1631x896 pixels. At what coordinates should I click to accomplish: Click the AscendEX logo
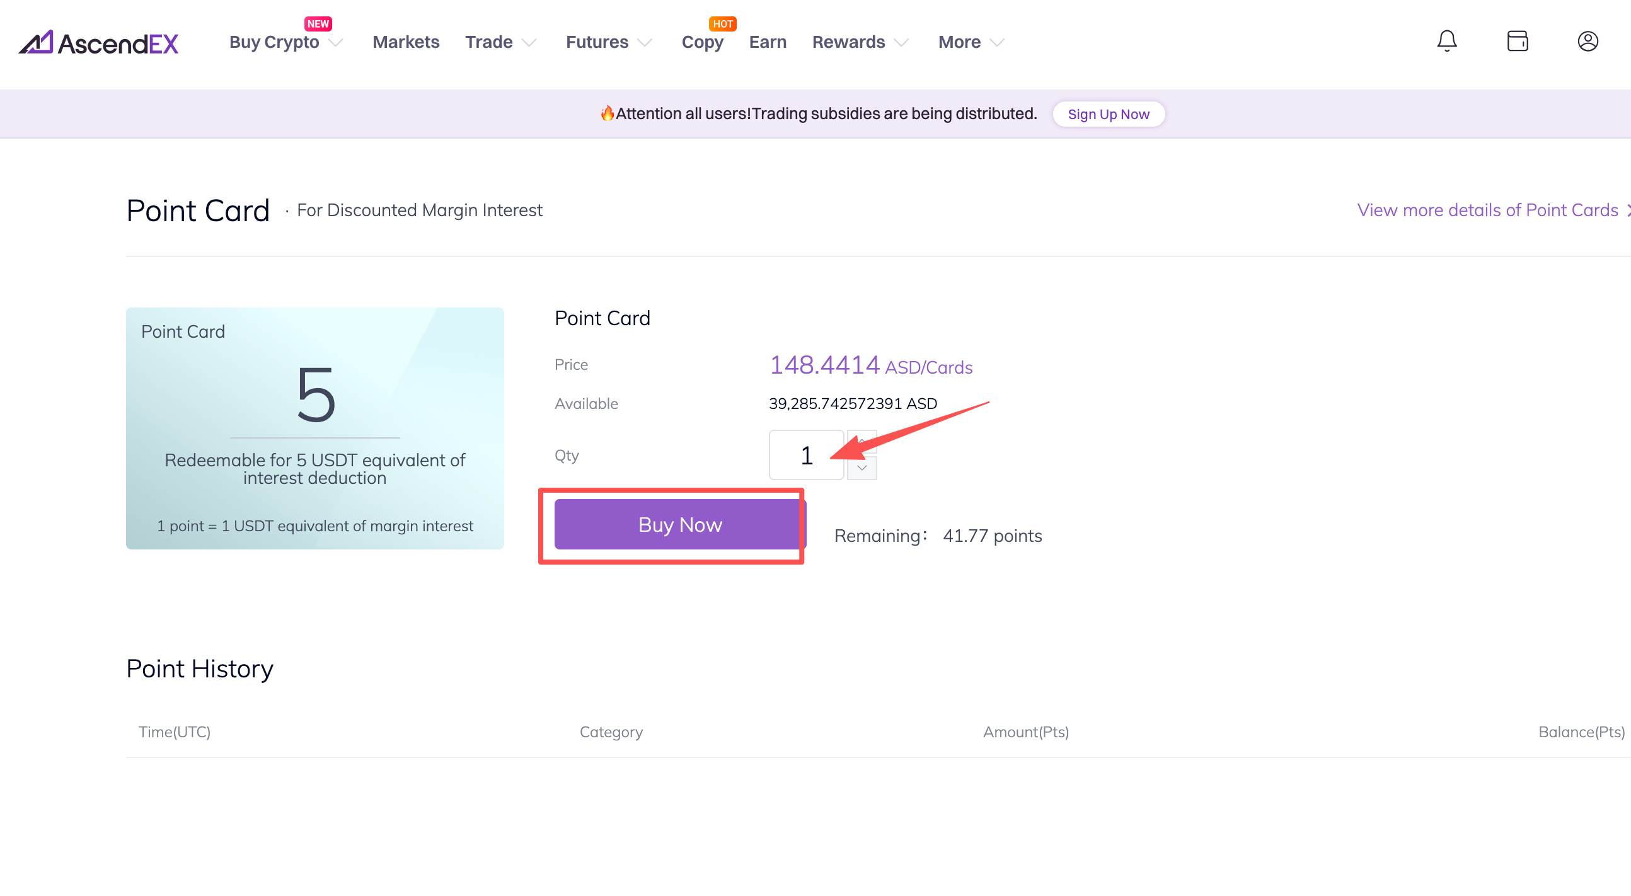point(99,42)
